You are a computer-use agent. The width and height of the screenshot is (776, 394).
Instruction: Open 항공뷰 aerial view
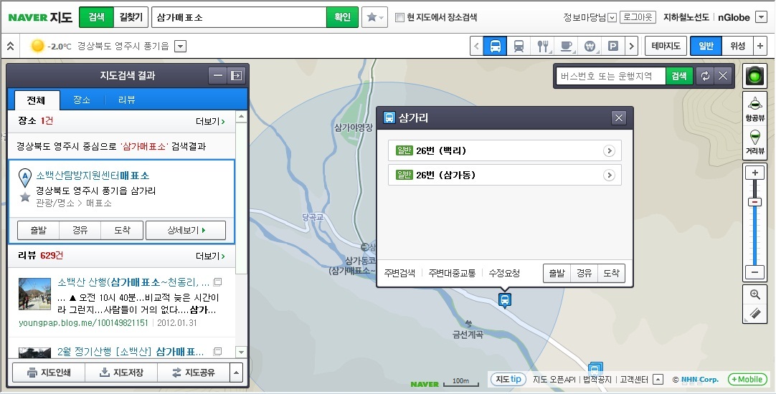754,108
